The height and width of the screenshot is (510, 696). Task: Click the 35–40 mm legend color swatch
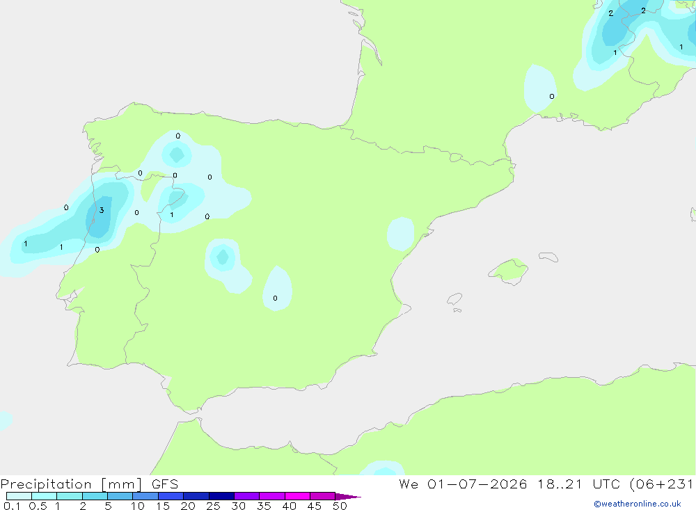[272, 496]
